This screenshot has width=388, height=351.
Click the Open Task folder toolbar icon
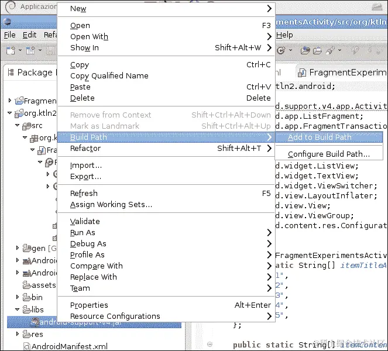(317, 51)
